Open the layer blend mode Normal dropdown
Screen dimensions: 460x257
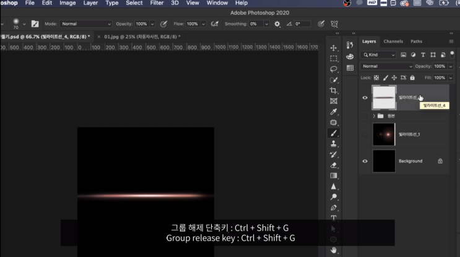tap(386, 66)
